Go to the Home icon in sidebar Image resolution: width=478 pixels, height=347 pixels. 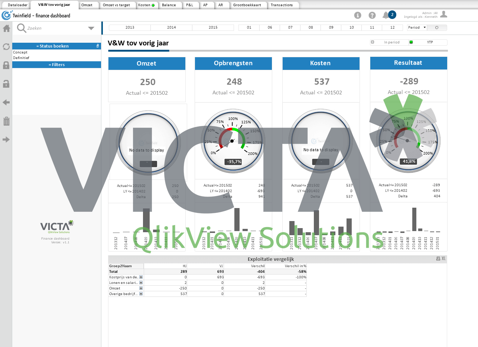(6, 28)
